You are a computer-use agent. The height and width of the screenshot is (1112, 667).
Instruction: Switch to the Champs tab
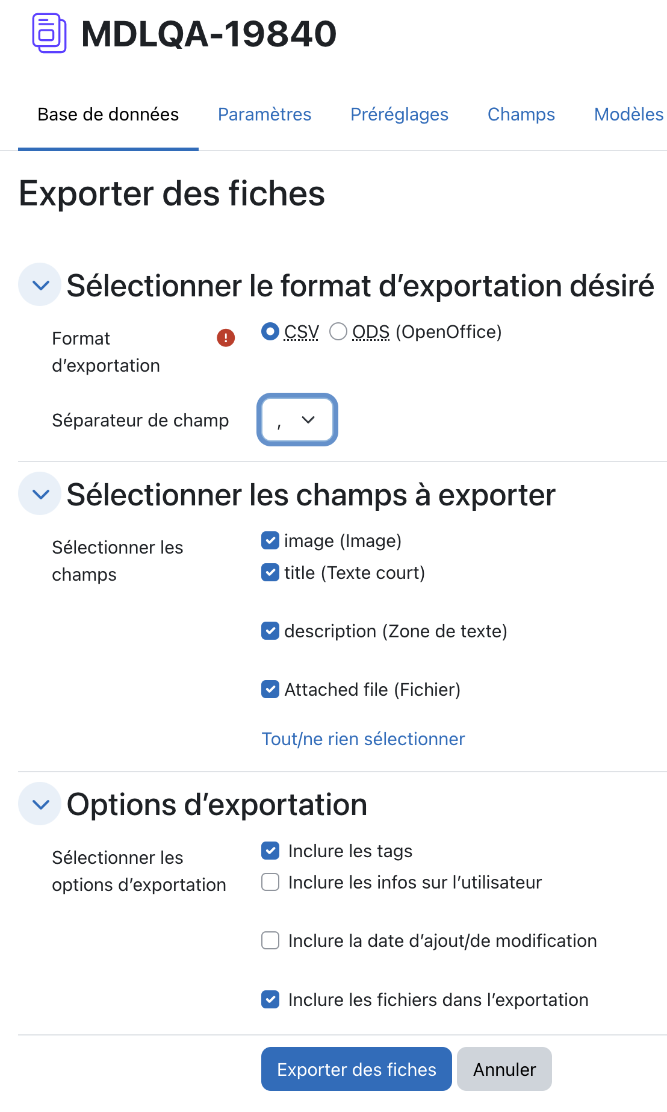pos(521,114)
